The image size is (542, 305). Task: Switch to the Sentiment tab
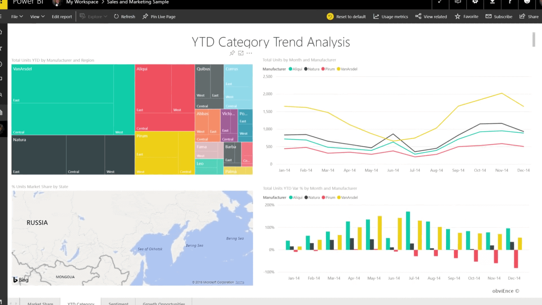[118, 303]
